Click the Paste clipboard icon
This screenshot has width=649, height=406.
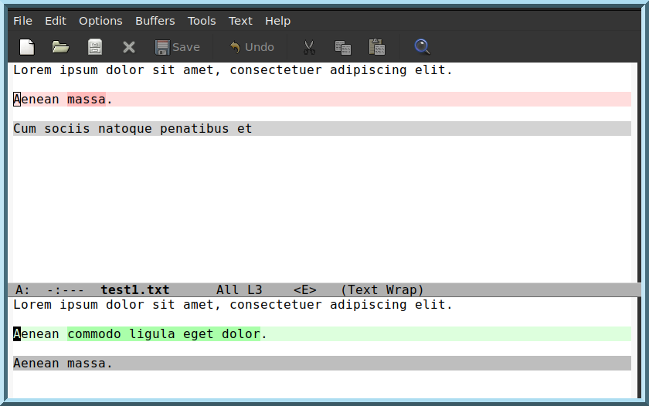(377, 47)
